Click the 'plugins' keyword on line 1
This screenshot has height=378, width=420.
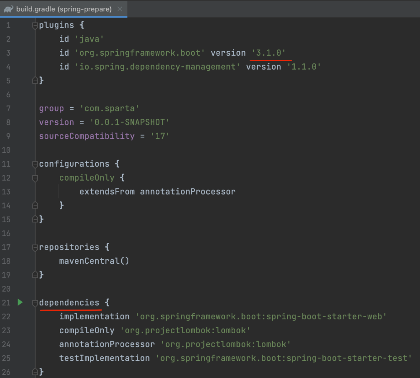point(56,25)
